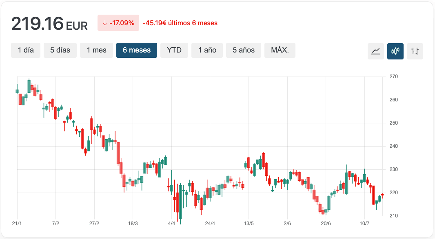
Task: Show the MÁX. full history range
Action: [280, 50]
